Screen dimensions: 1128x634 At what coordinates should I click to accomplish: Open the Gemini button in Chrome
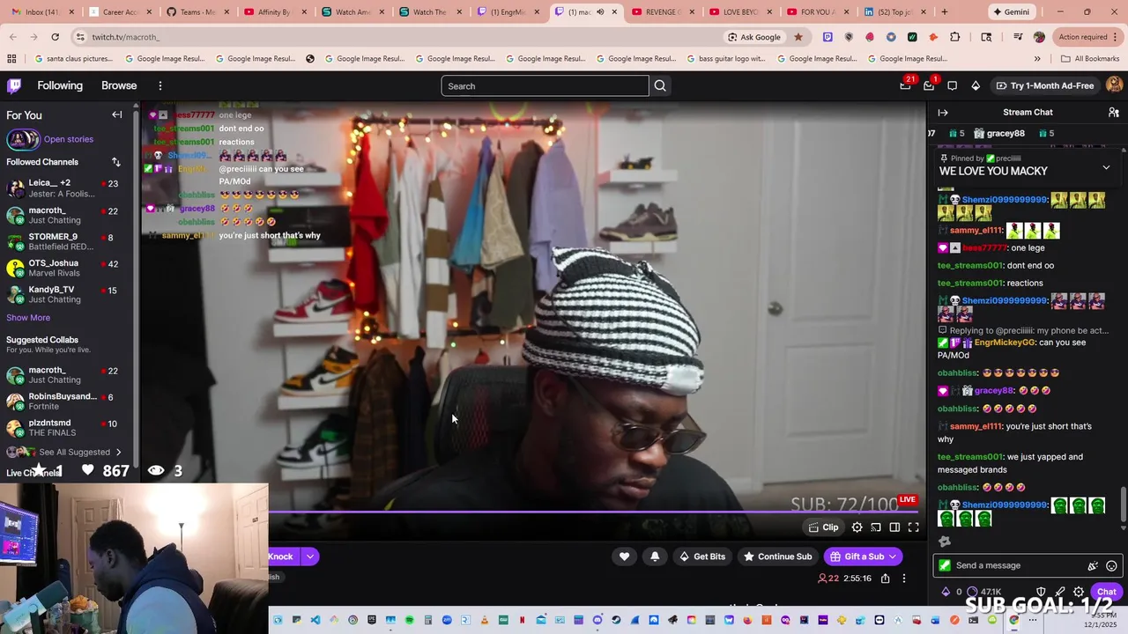(x=1011, y=12)
